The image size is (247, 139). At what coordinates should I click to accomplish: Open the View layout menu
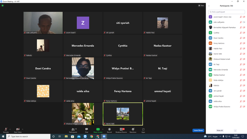tap(201, 5)
